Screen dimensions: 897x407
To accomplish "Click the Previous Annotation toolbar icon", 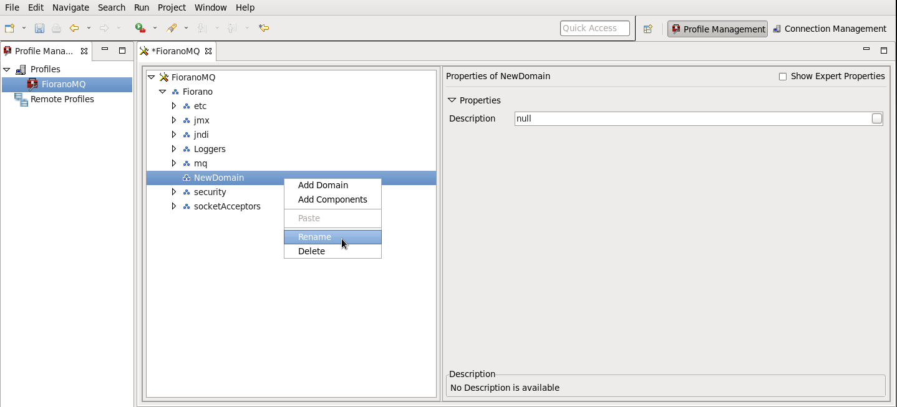I will pos(231,28).
